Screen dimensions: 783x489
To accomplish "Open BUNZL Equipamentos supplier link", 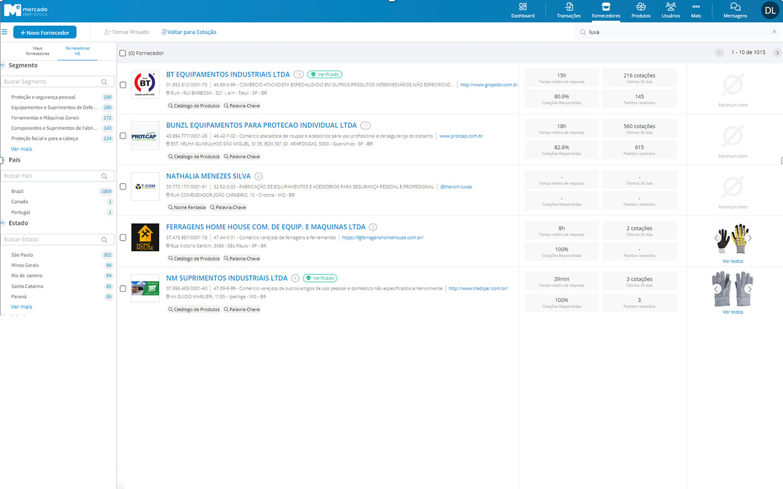I will (261, 126).
